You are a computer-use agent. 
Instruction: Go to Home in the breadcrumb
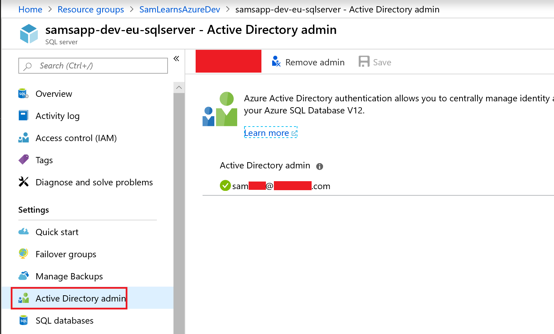[30, 9]
